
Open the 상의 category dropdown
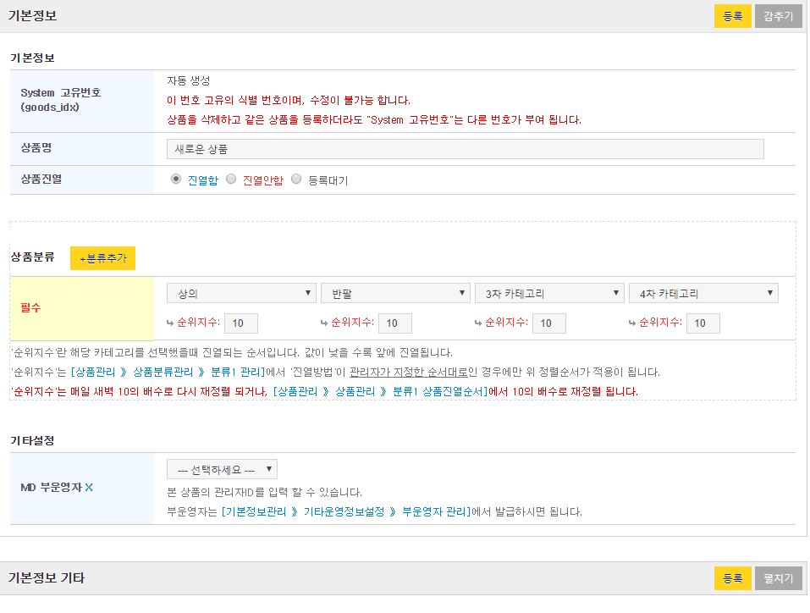[241, 293]
